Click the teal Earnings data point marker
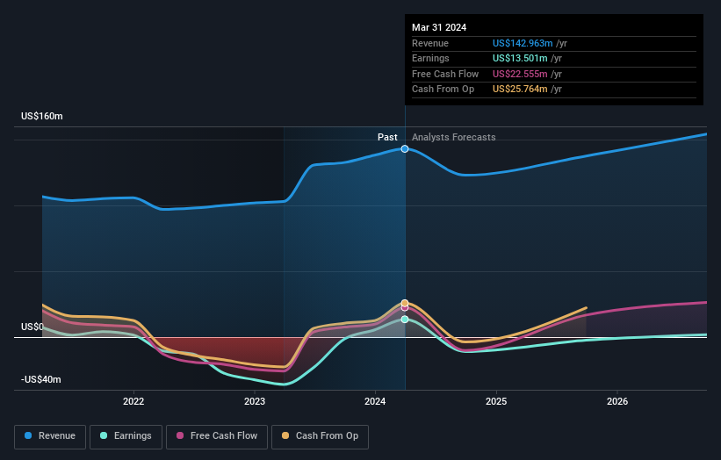The height and width of the screenshot is (460, 721). [405, 320]
